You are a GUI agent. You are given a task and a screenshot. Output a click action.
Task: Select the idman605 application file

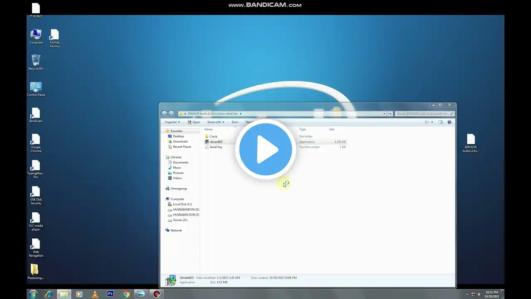(216, 142)
